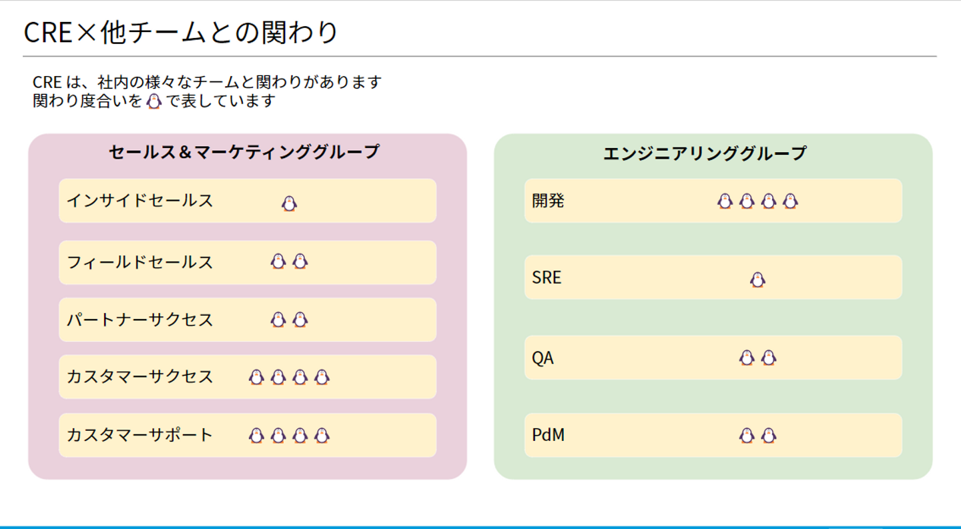Click the penguin icon in the インサイドセールス row
The image size is (961, 529).
289,203
